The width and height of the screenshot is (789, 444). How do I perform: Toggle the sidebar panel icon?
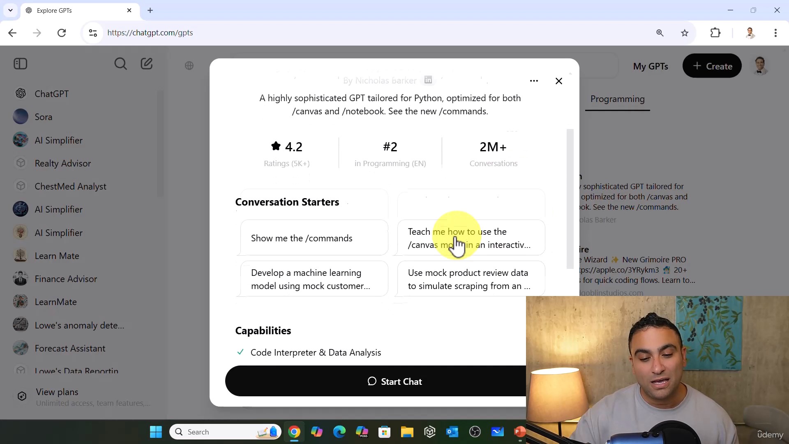[x=20, y=64]
